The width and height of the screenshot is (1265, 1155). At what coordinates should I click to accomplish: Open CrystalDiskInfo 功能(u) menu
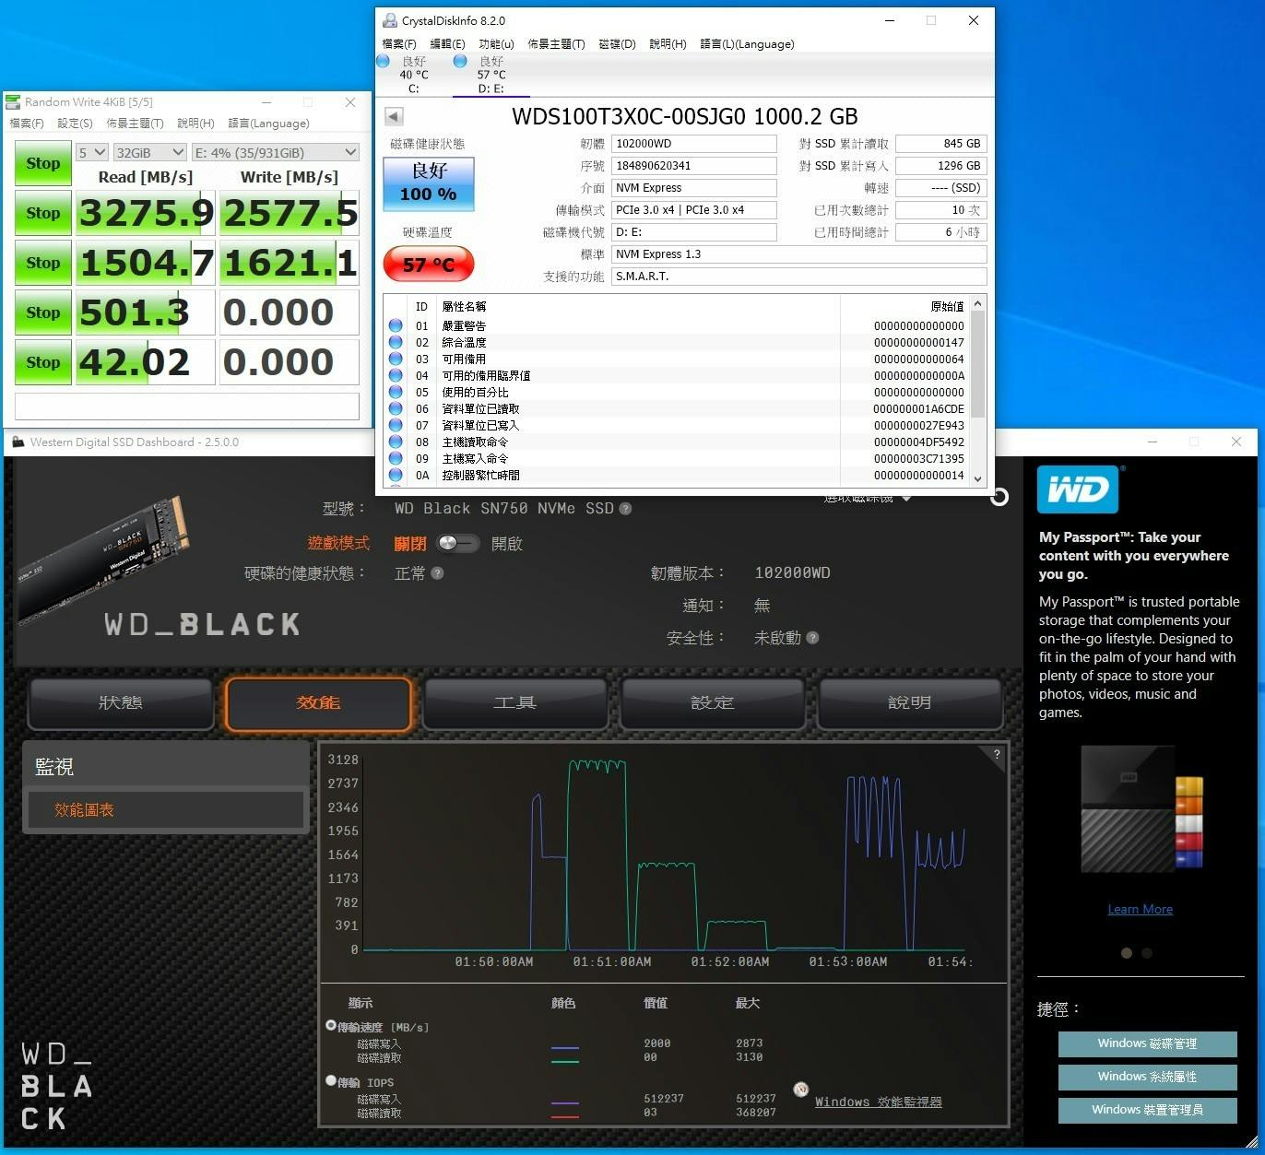[x=496, y=44]
